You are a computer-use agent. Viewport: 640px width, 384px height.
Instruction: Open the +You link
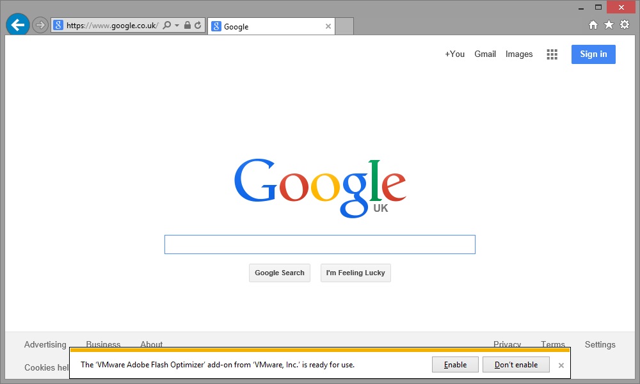pyautogui.click(x=454, y=54)
